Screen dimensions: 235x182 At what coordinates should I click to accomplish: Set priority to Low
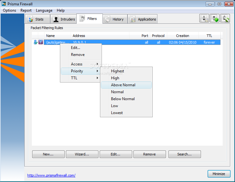coord(126,106)
